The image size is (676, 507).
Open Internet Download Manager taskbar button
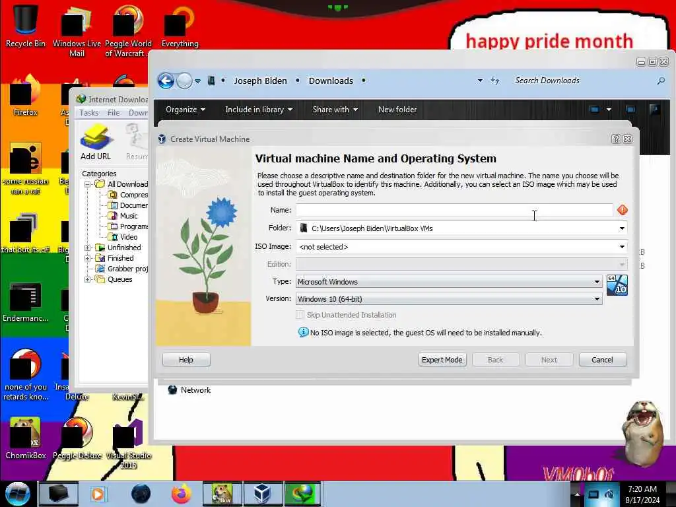pyautogui.click(x=302, y=494)
